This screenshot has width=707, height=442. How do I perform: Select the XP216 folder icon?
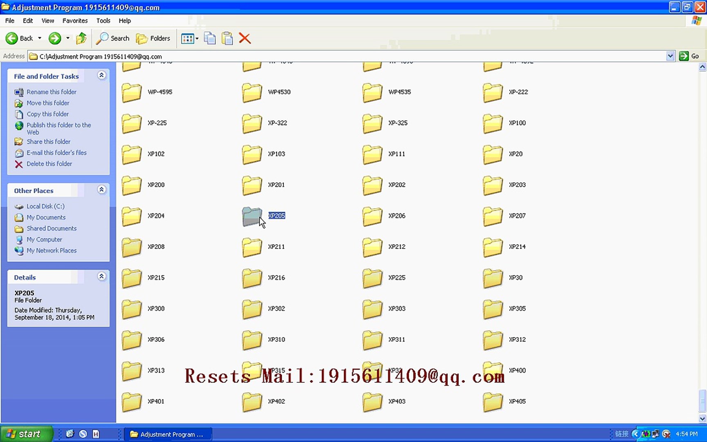[252, 278]
